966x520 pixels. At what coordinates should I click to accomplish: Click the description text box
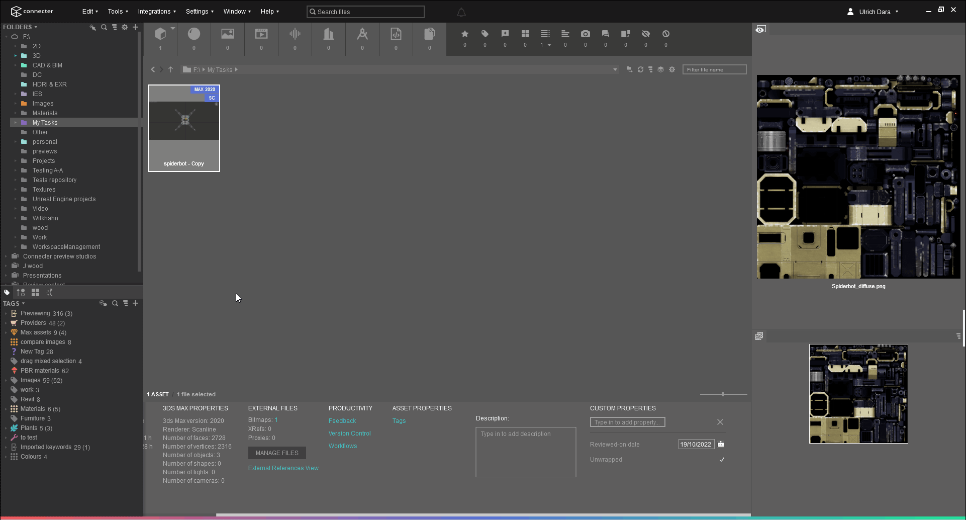526,452
